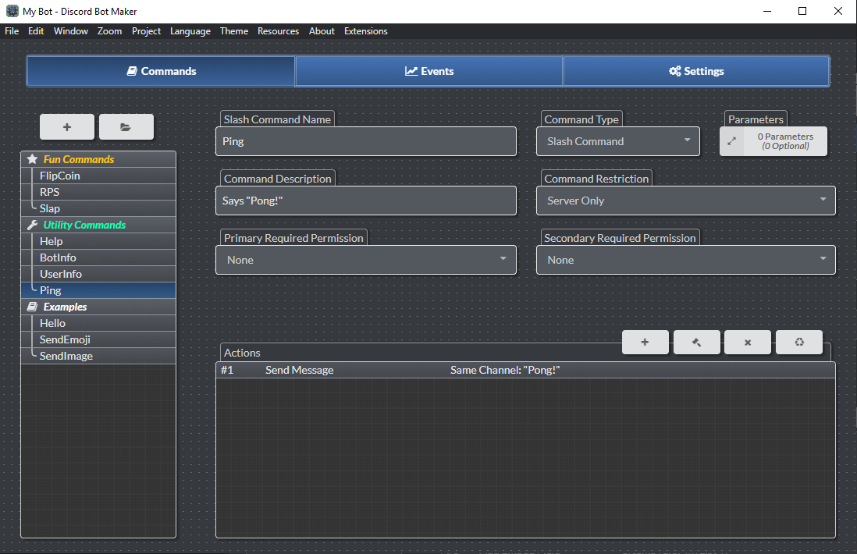The height and width of the screenshot is (554, 857).
Task: Open the Project menu
Action: [146, 31]
